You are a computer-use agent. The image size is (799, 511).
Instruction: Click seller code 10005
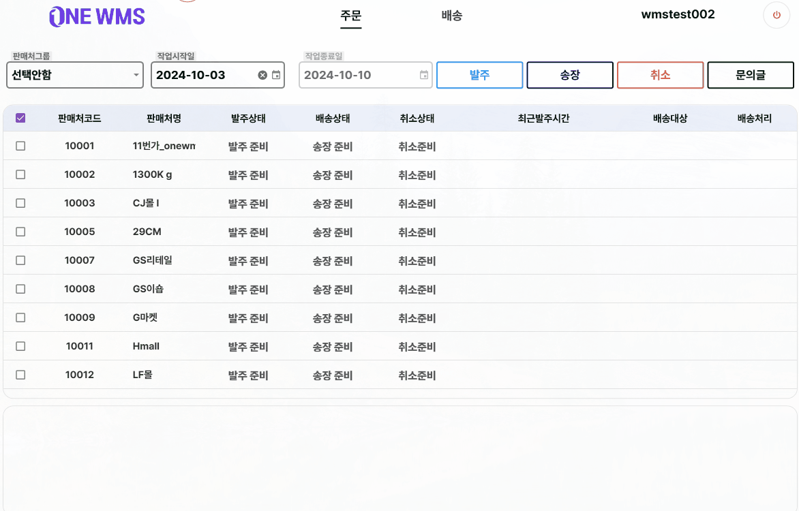click(80, 231)
